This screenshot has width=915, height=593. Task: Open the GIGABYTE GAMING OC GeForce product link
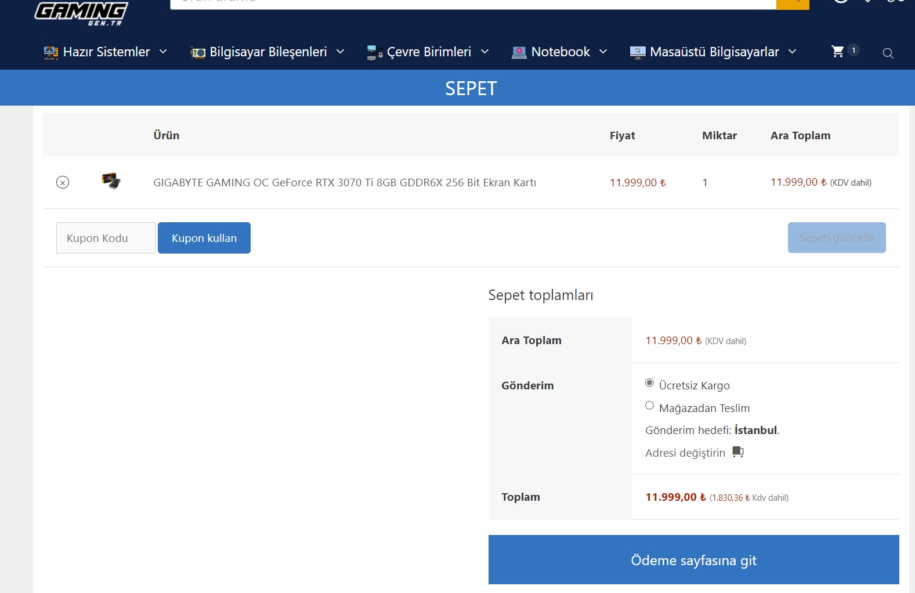[345, 183]
